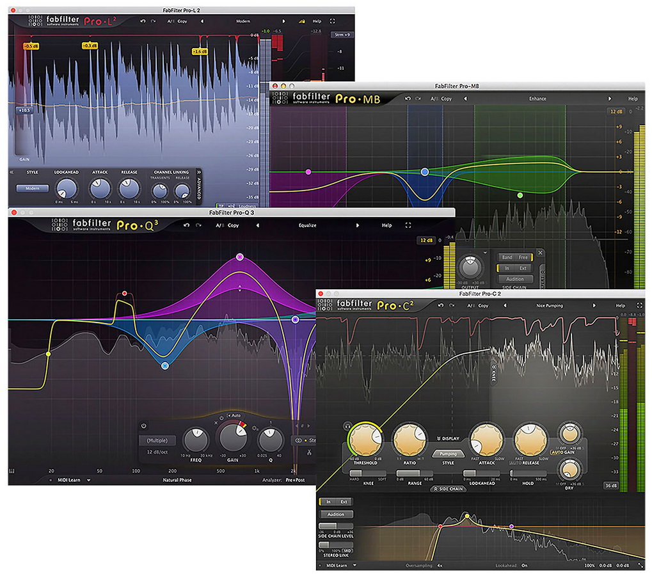This screenshot has width=652, height=574.
Task: Redo the change in Pro-Q 3
Action: [x=199, y=225]
